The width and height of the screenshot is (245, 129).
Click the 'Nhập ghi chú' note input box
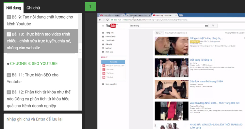[x=43, y=121]
